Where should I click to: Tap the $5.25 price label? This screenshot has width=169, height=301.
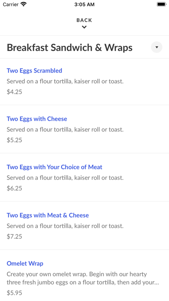(x=14, y=140)
